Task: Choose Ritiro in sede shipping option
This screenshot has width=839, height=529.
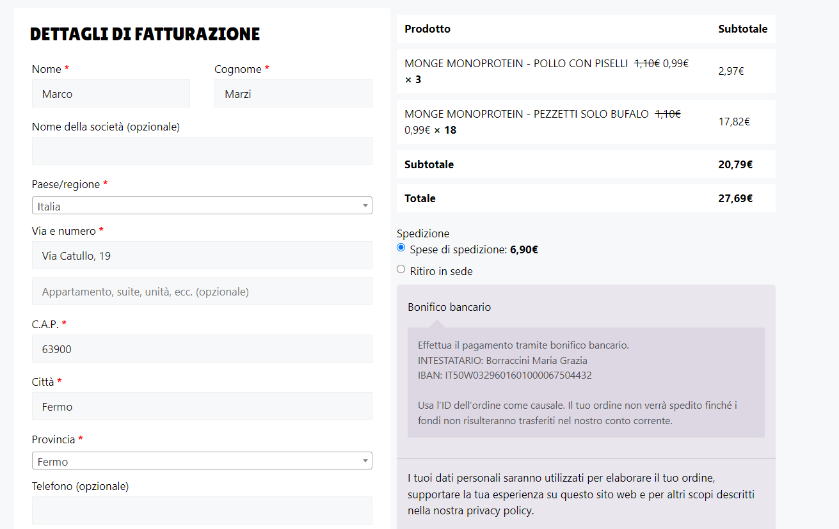Action: click(x=401, y=269)
